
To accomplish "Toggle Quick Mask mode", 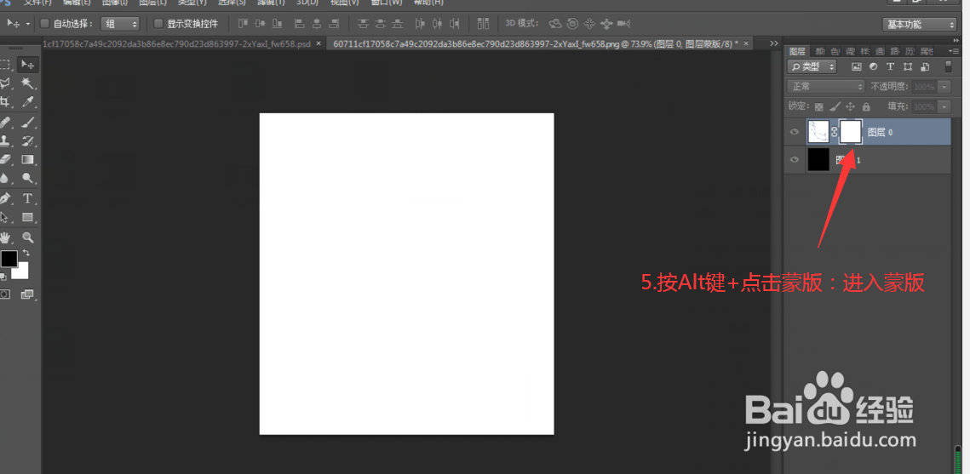I will [5, 294].
